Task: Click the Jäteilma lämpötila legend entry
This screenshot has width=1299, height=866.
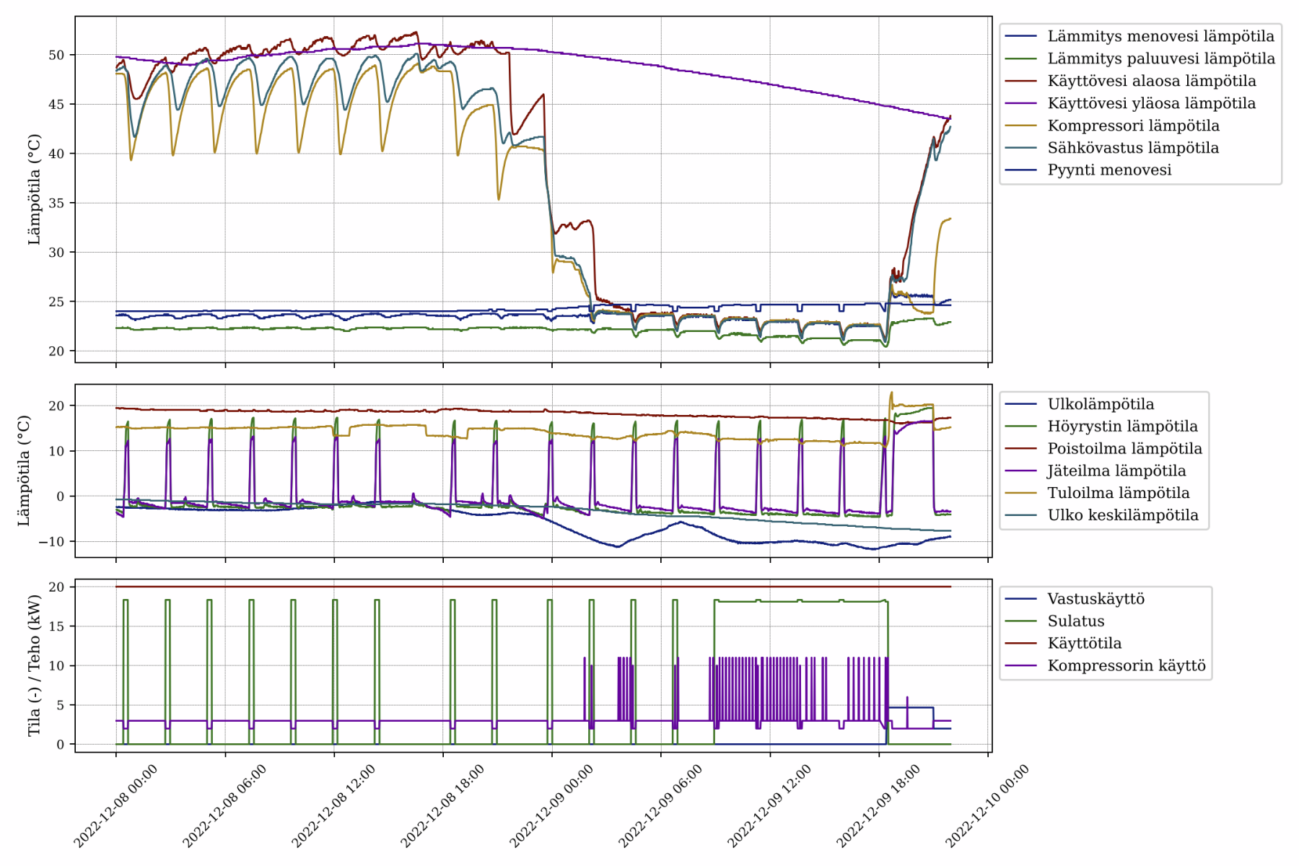Action: coord(1116,471)
